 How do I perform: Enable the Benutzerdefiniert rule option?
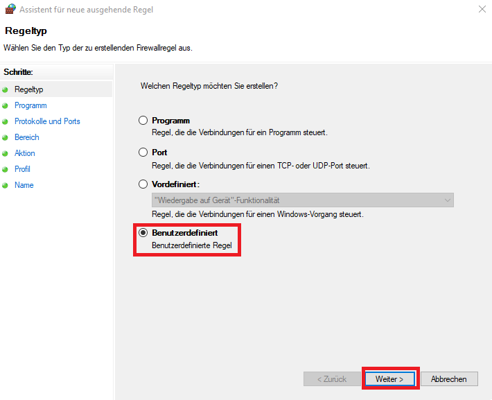(x=143, y=233)
